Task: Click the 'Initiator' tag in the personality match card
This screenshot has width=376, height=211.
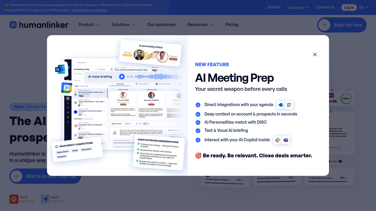Action: [173, 59]
